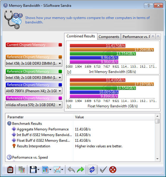Click the red 11.417GB/s Int bandwidth bar
Viewport: 166px width, 177px height.
98,46
